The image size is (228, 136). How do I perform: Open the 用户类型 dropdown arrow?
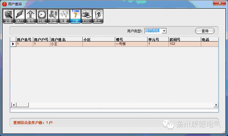[x=164, y=31]
